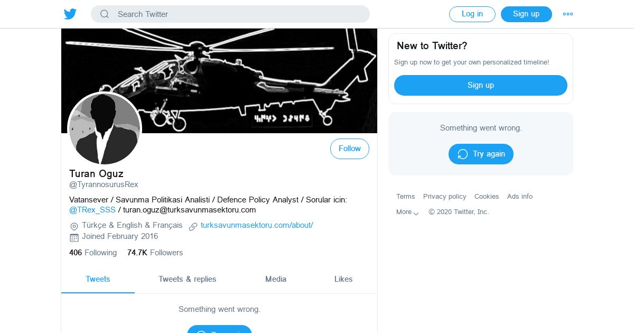Screen dimensions: 634x333
Task: Open Turan Oguz profile avatar
Action: [105, 129]
